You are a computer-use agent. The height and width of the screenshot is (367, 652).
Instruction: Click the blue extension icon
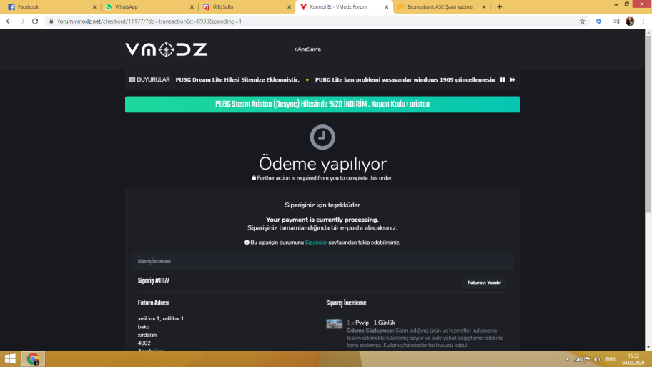point(598,21)
